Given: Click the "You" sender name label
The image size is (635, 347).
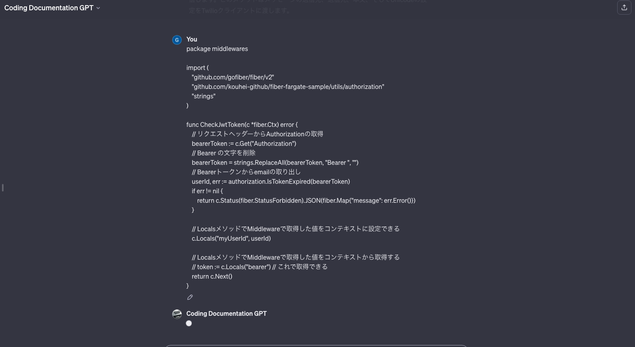Looking at the screenshot, I should (x=192, y=39).
